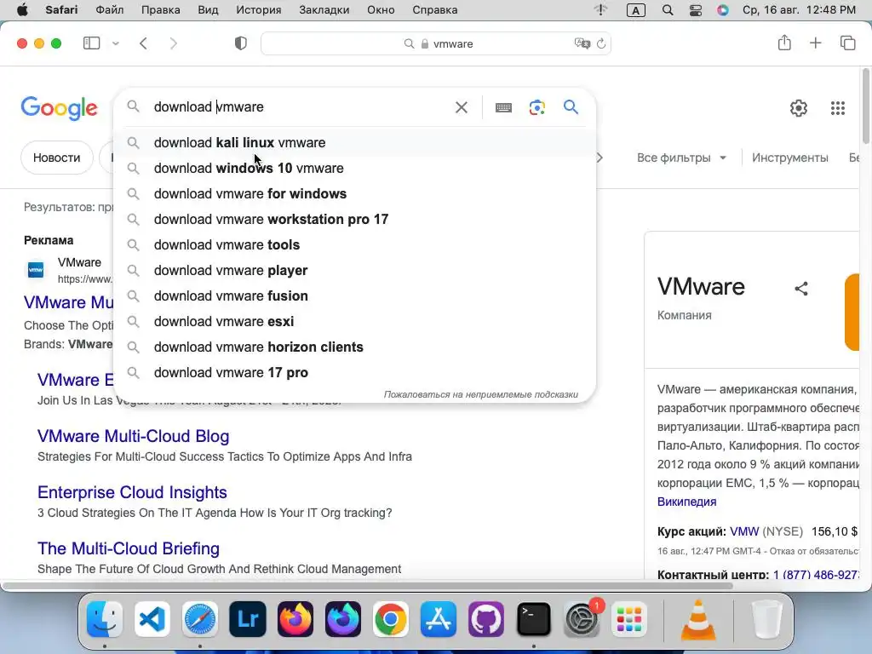Go forward to the next page

tap(174, 43)
